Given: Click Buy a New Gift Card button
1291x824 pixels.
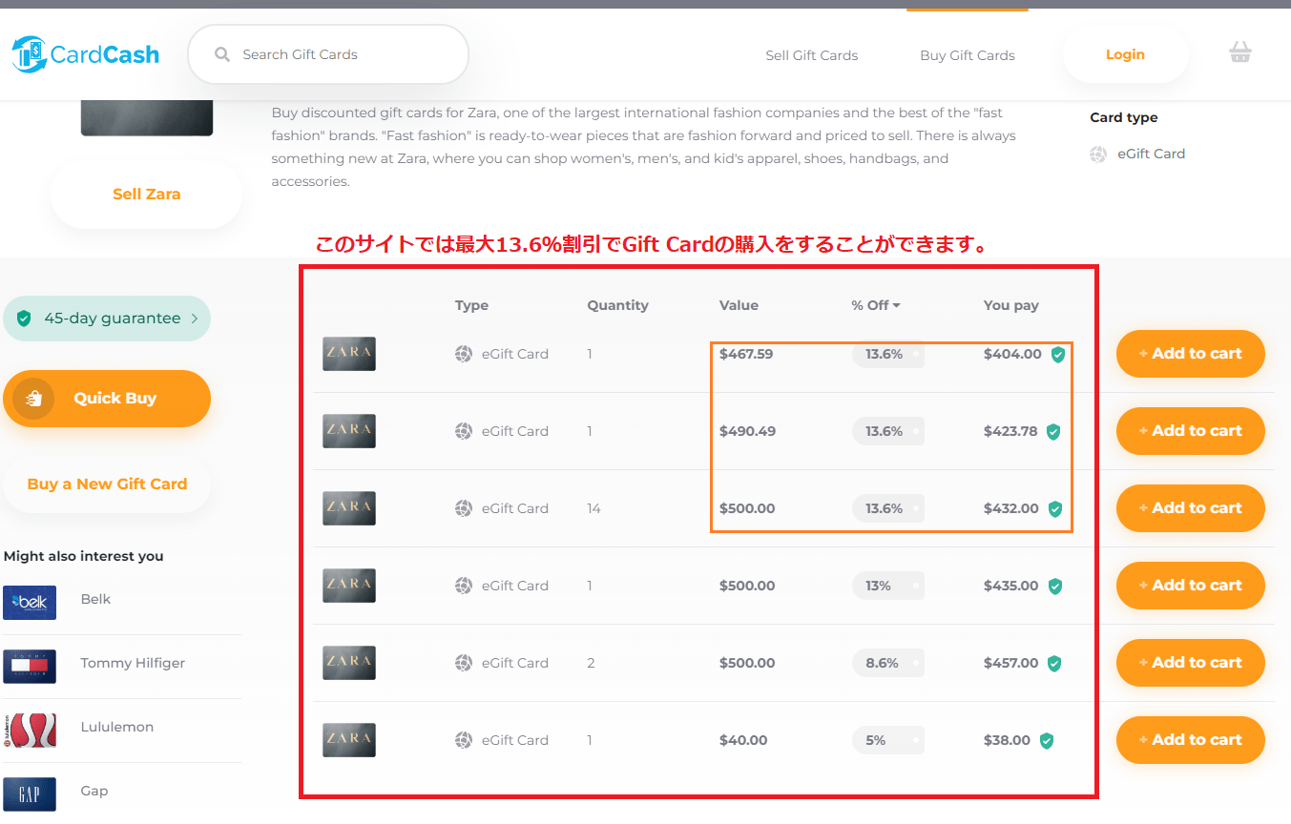Looking at the screenshot, I should coord(107,484).
